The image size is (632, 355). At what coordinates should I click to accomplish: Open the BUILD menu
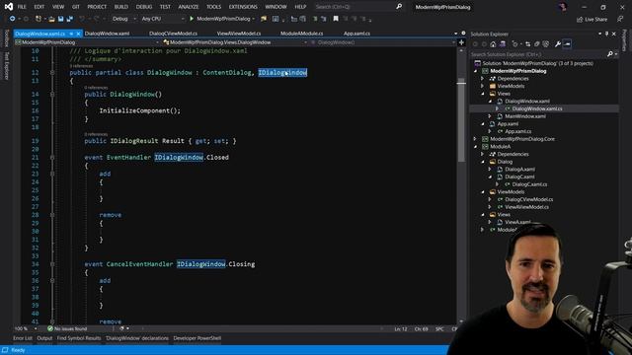pos(120,7)
